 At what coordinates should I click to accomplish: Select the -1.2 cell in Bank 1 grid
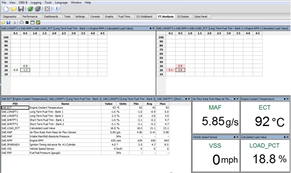click(25, 70)
